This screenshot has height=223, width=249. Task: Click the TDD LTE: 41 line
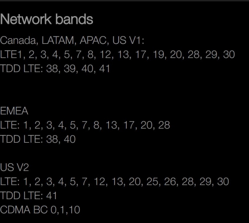tap(28, 196)
